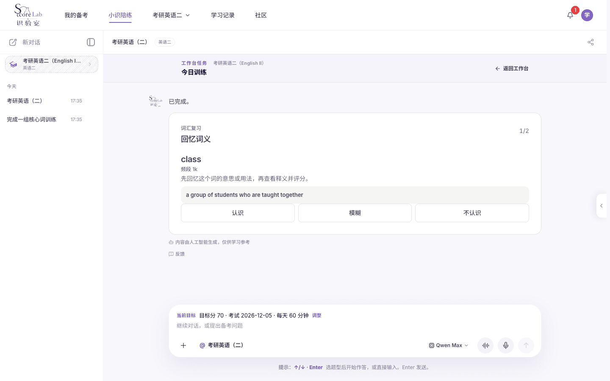Click the microphone input icon
Image resolution: width=610 pixels, height=381 pixels.
[506, 345]
